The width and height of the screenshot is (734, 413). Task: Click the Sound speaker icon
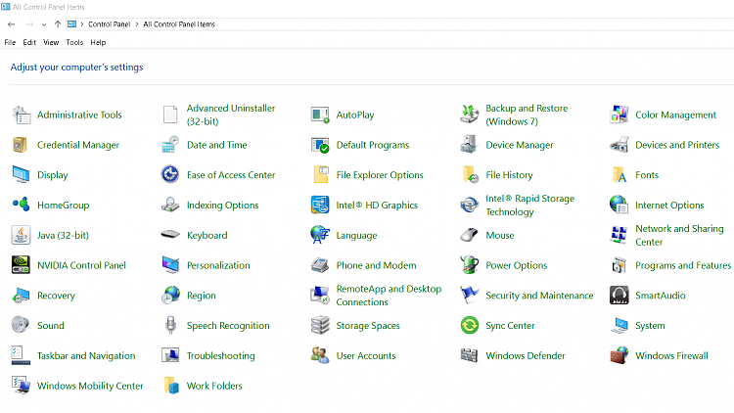pyautogui.click(x=21, y=325)
